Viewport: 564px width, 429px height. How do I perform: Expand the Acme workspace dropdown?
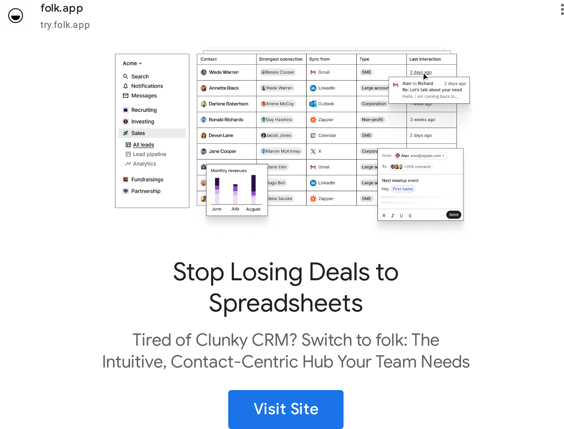pyautogui.click(x=132, y=63)
